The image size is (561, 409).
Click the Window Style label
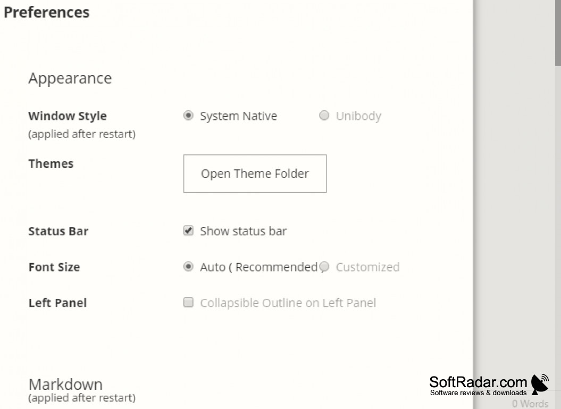click(x=68, y=116)
